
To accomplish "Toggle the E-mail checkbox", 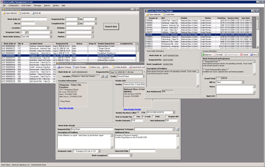I will pyautogui.click(x=143, y=117).
